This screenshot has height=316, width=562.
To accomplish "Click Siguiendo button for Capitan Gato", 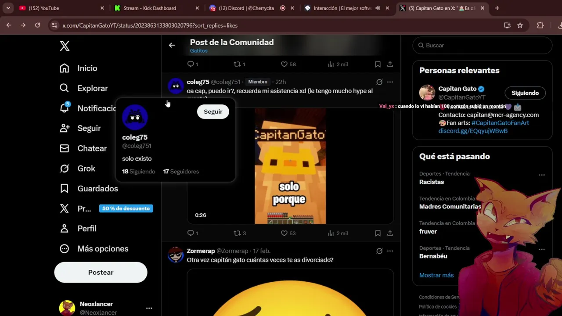I will tap(525, 93).
